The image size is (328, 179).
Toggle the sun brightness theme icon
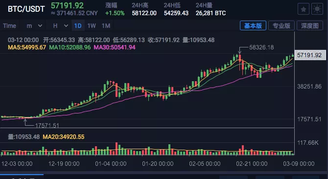317,9
